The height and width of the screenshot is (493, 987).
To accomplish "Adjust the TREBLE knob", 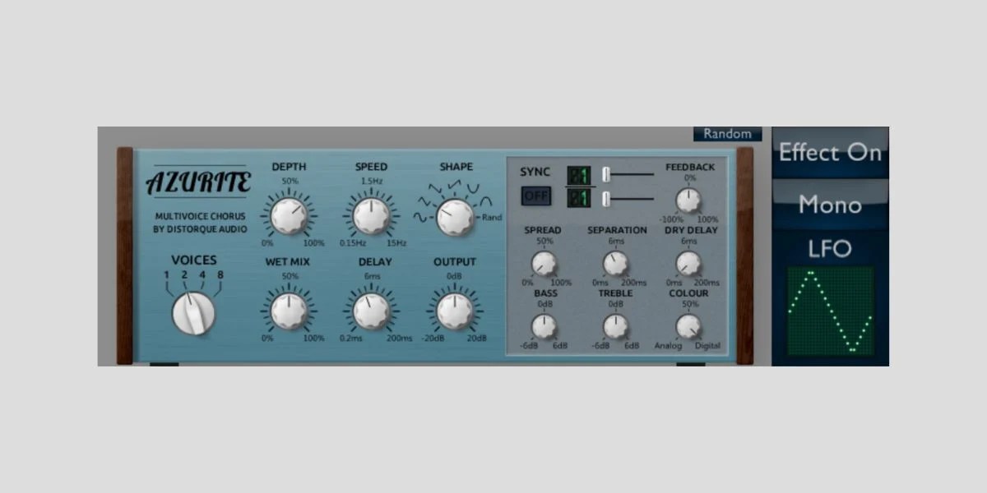I will (x=615, y=326).
